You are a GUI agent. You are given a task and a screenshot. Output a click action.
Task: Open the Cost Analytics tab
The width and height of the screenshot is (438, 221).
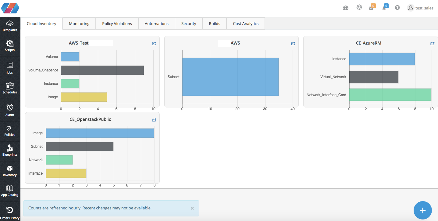pos(245,23)
